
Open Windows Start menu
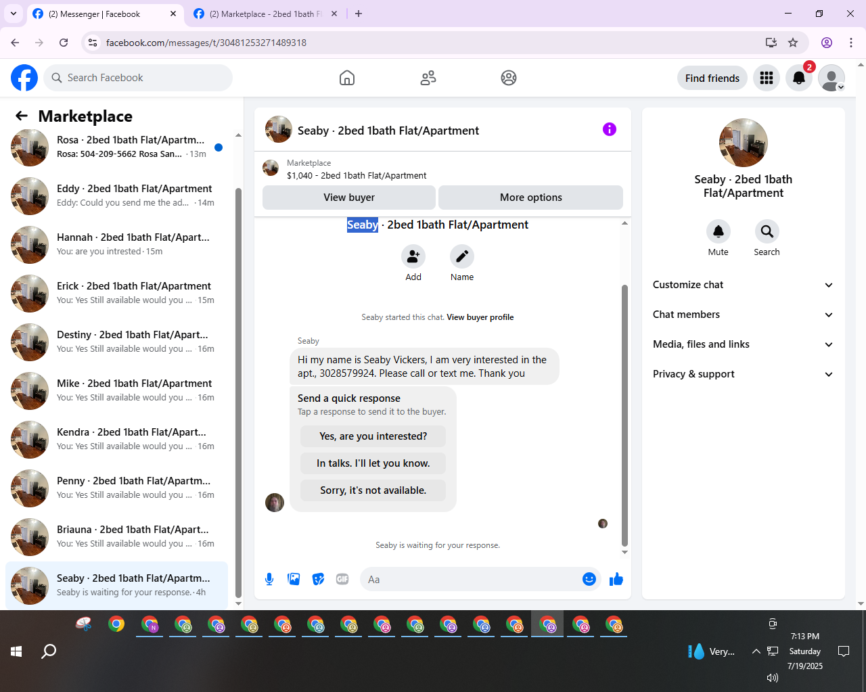pos(16,651)
